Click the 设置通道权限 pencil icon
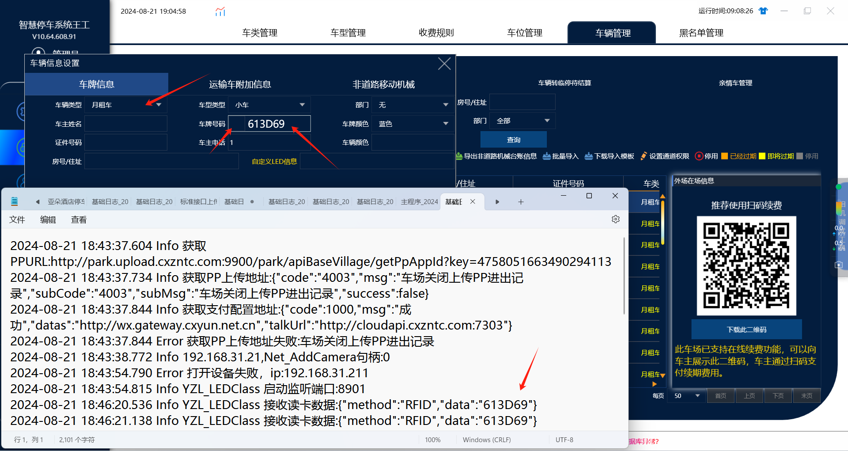This screenshot has width=848, height=451. point(644,156)
